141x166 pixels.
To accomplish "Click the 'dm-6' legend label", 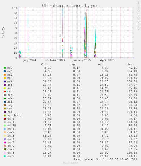I will click(11, 146).
